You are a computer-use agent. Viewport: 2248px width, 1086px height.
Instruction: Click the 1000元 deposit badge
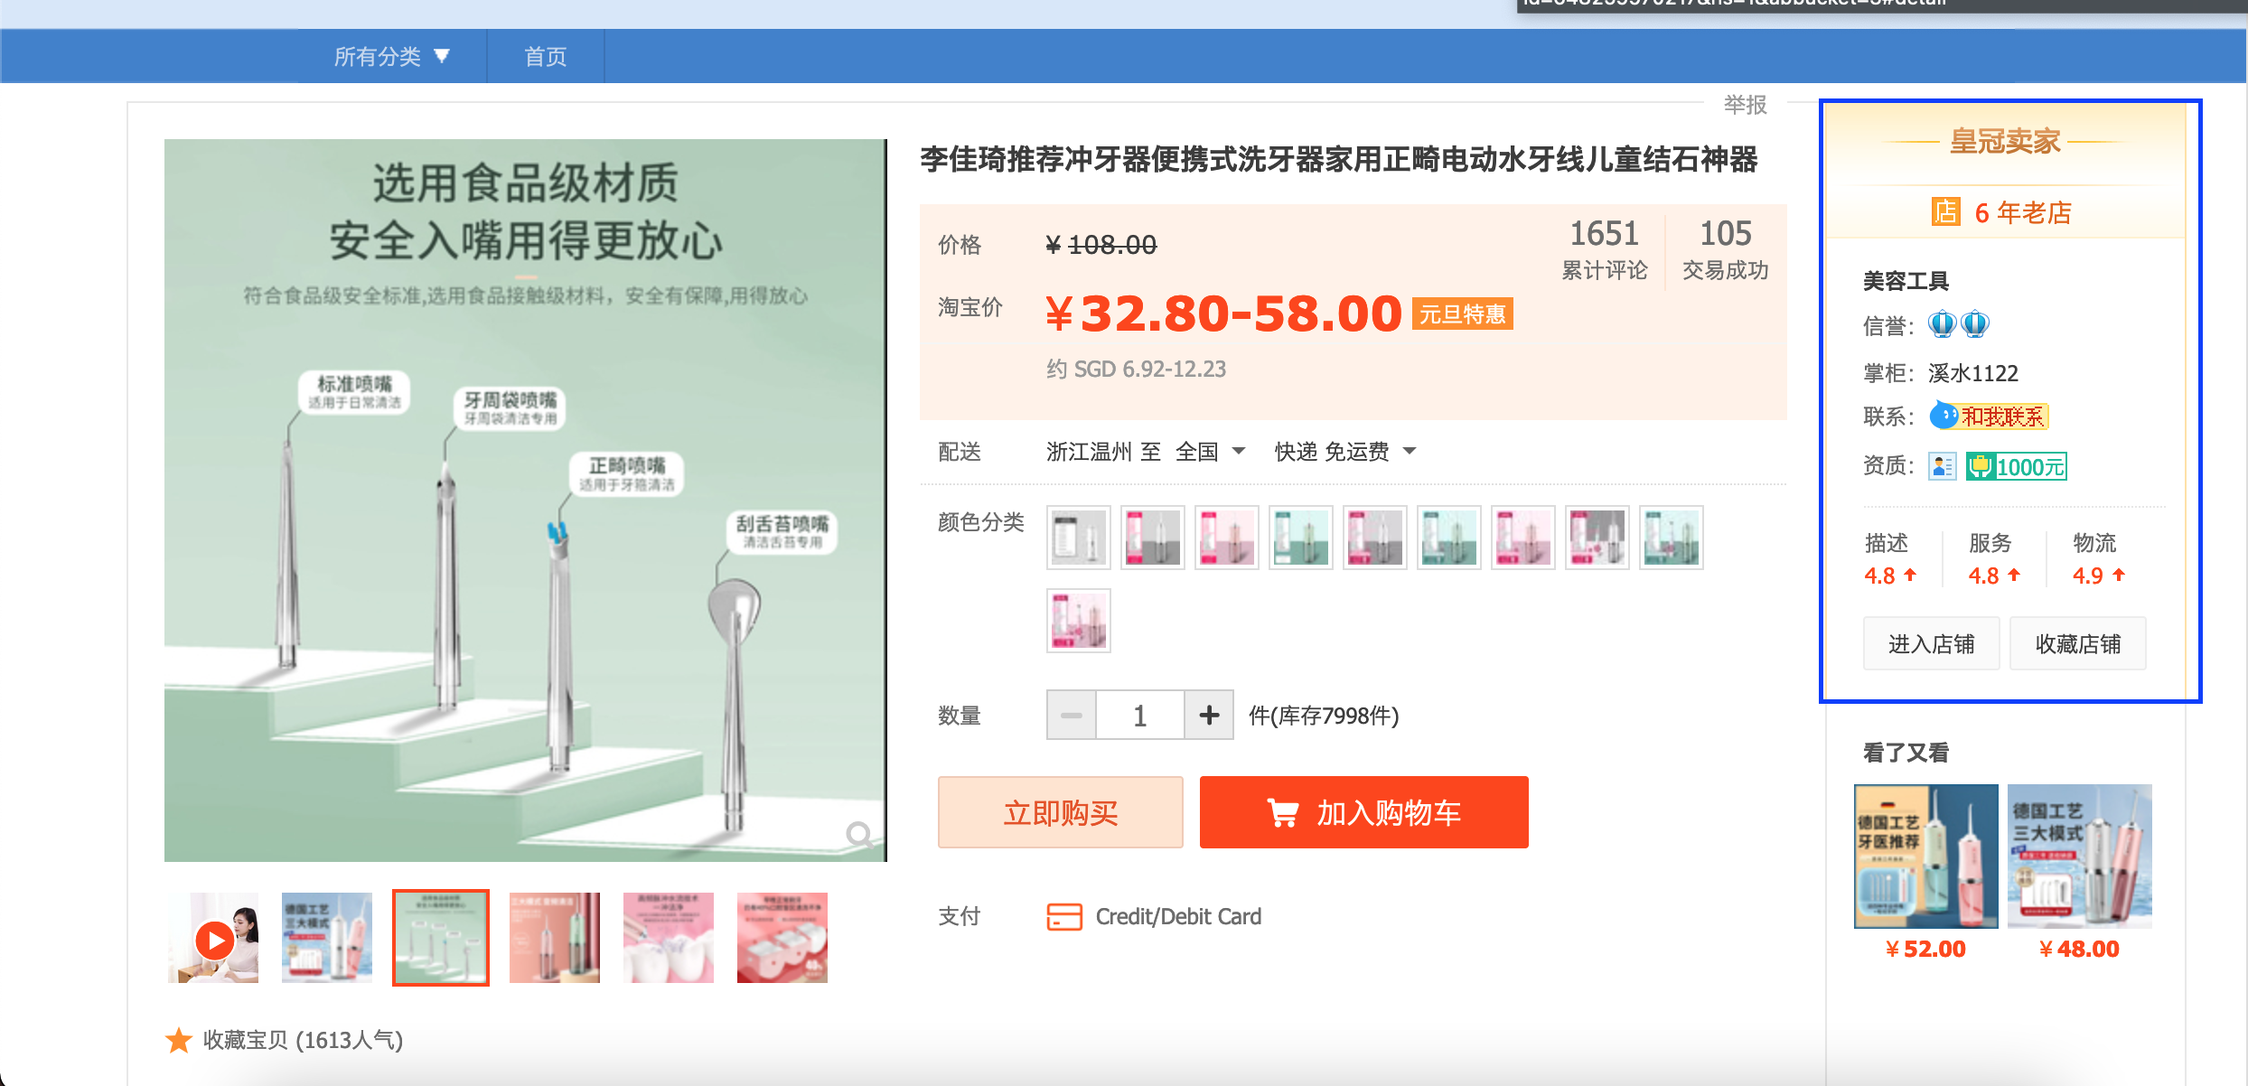2017,466
